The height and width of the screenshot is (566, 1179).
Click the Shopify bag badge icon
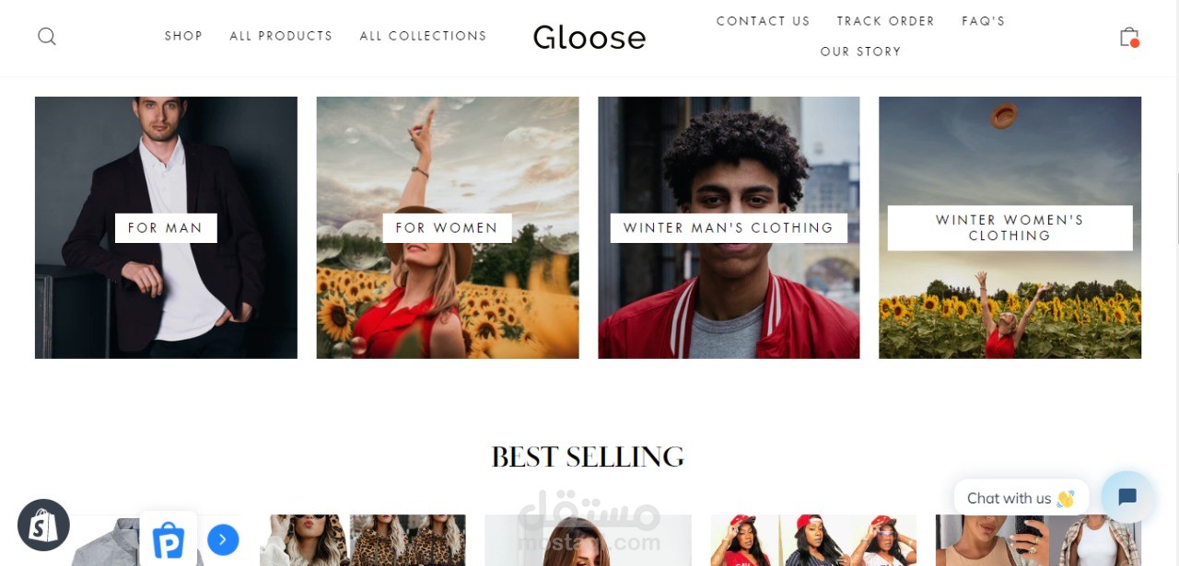tap(43, 525)
